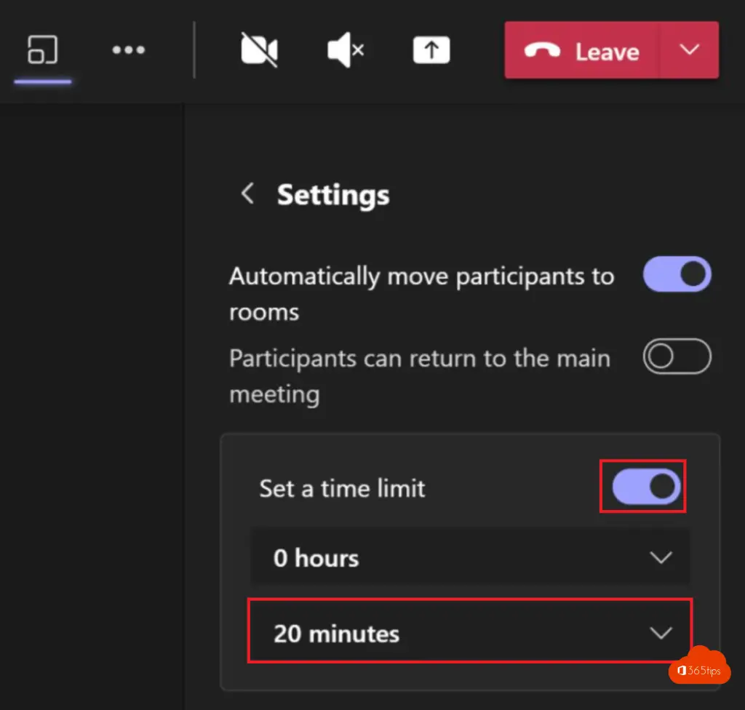Open the 0 hours dropdown
The width and height of the screenshot is (745, 710).
pyautogui.click(x=470, y=558)
